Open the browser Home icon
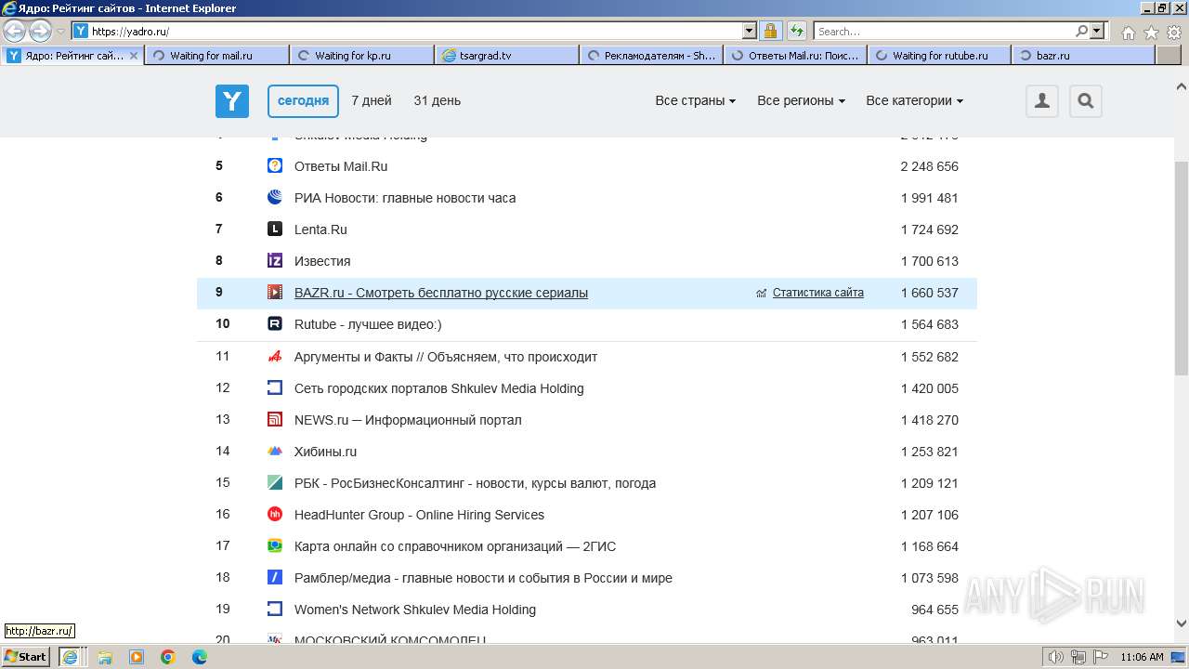Viewport: 1189px width, 669px height. pos(1128,33)
